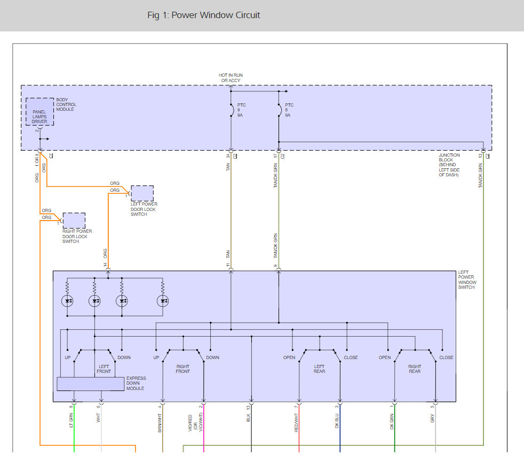Click the Right Front switch label
Image resolution: width=524 pixels, height=456 pixels.
pos(182,369)
